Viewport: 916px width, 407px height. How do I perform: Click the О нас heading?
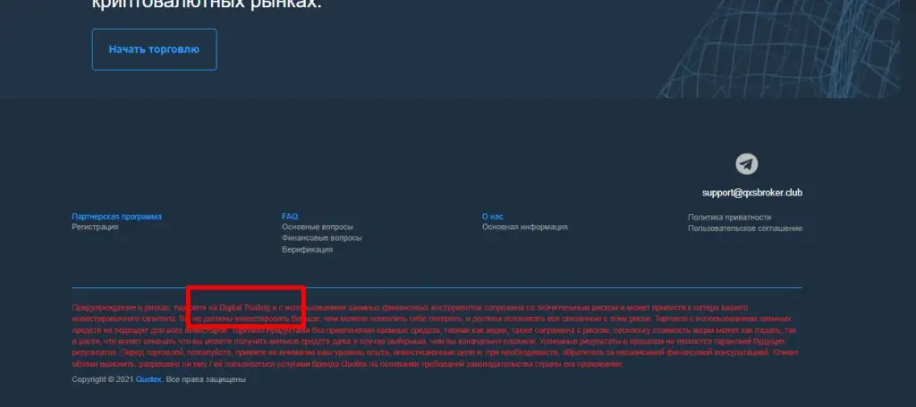pyautogui.click(x=493, y=216)
